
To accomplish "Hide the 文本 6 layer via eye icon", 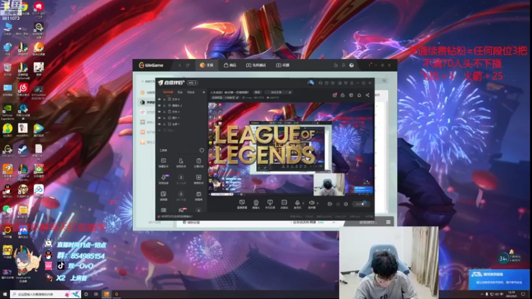I will point(160,99).
